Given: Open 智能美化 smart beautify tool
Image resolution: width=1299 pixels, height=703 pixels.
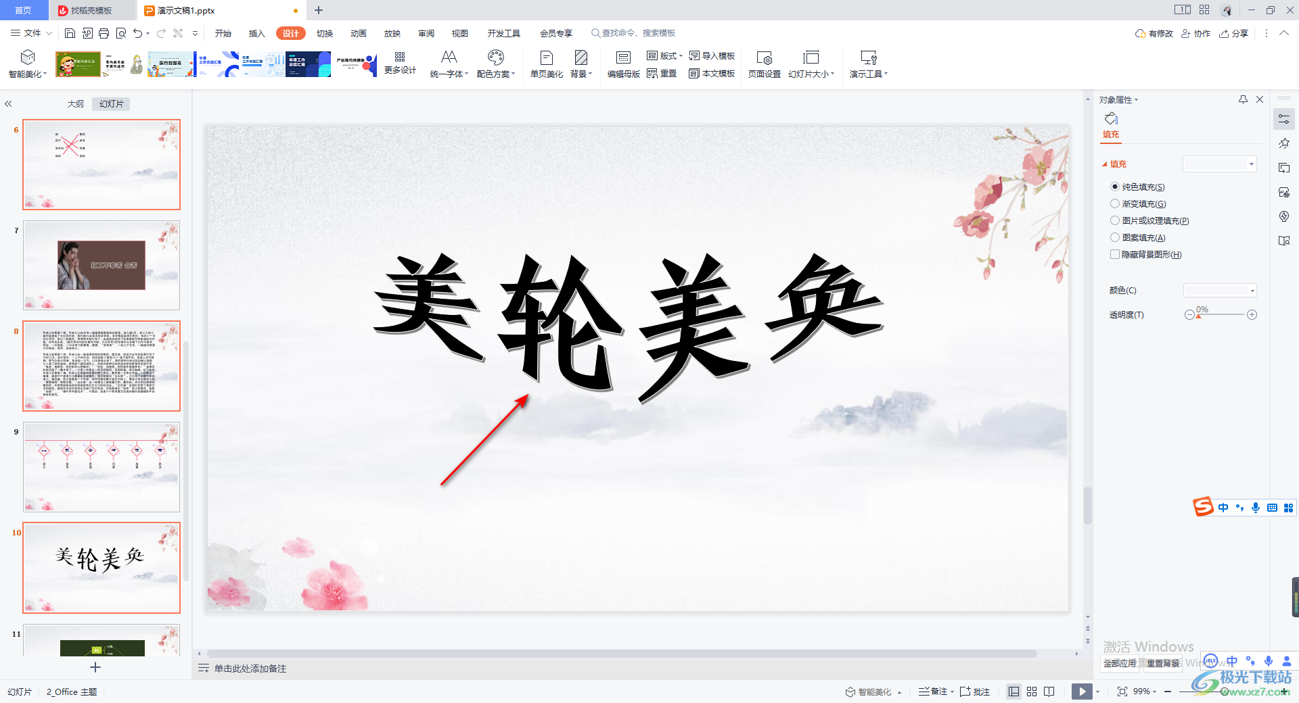Looking at the screenshot, I should (28, 64).
